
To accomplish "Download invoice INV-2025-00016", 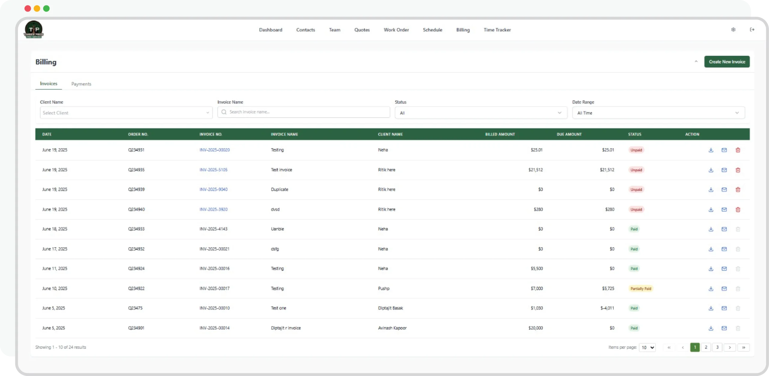I will (x=711, y=269).
